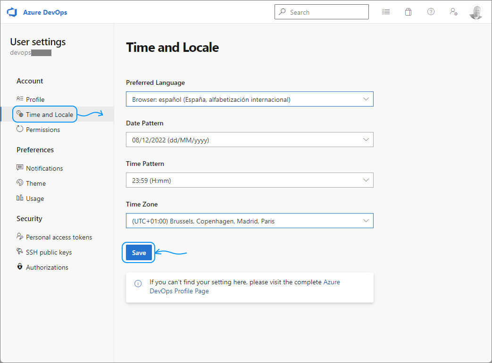Open the User settings person-gear icon

pyautogui.click(x=453, y=12)
